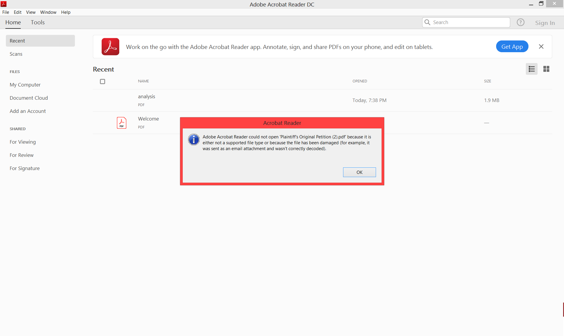Select the analysis PDF row
Screen dimensions: 564x336
[x=322, y=100]
